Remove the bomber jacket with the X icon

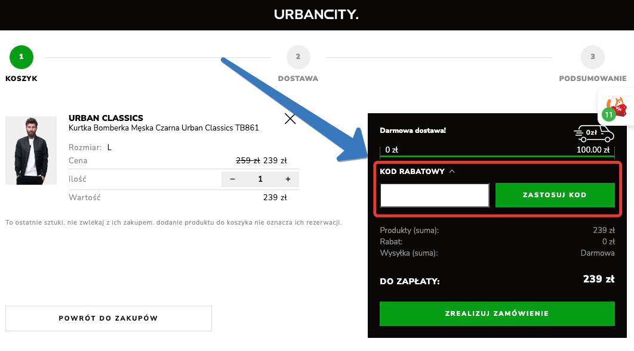(290, 119)
